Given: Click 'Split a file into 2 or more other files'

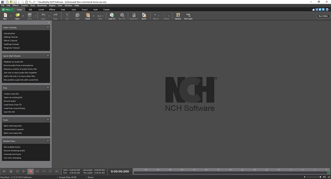Looking at the screenshot, I should click(19, 76).
